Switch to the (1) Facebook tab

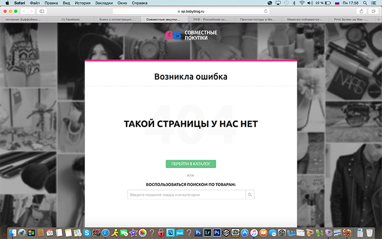tap(70, 19)
